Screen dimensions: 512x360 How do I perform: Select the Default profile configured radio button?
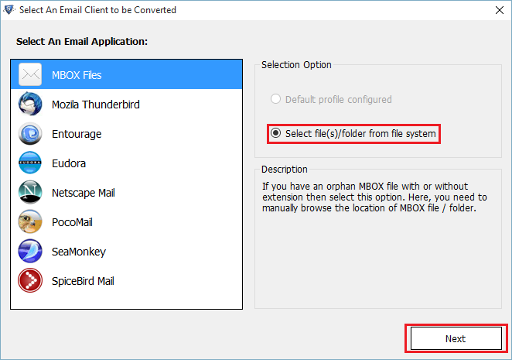coord(275,99)
